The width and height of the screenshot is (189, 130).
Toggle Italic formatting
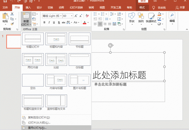coord(49,23)
